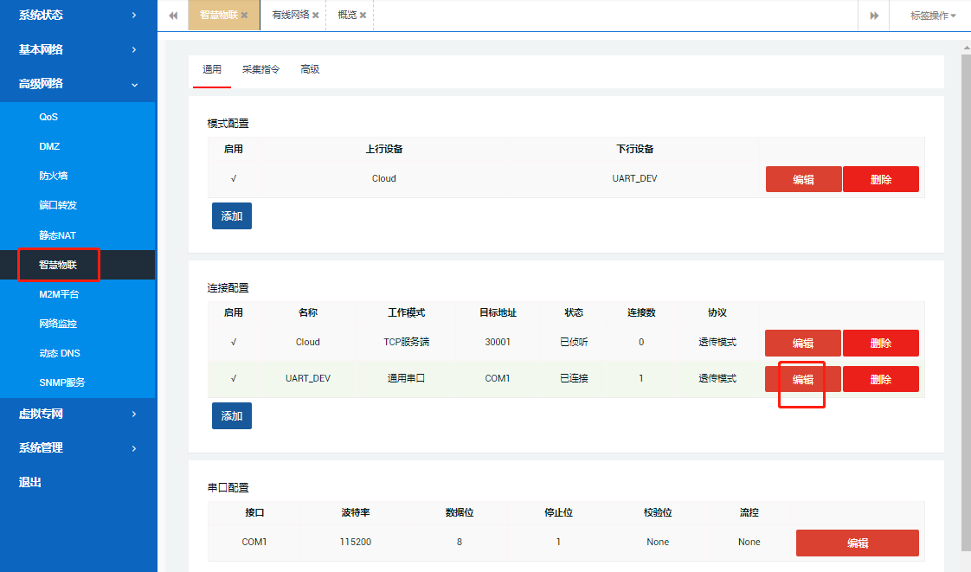Viewport: 971px width, 572px height.
Task: Switch to the 高级 tab
Action: [x=310, y=69]
